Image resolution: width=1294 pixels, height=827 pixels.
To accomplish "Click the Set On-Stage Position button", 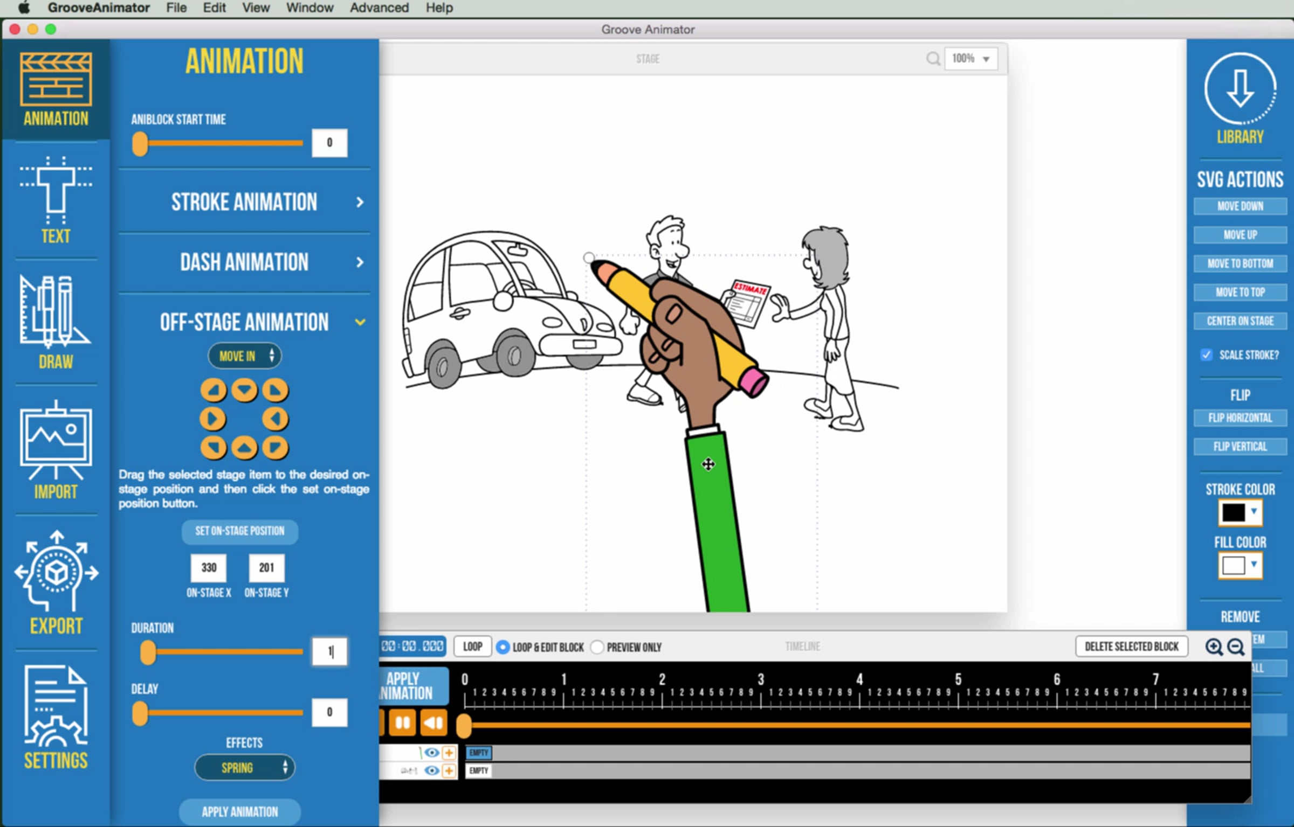I will pos(239,531).
